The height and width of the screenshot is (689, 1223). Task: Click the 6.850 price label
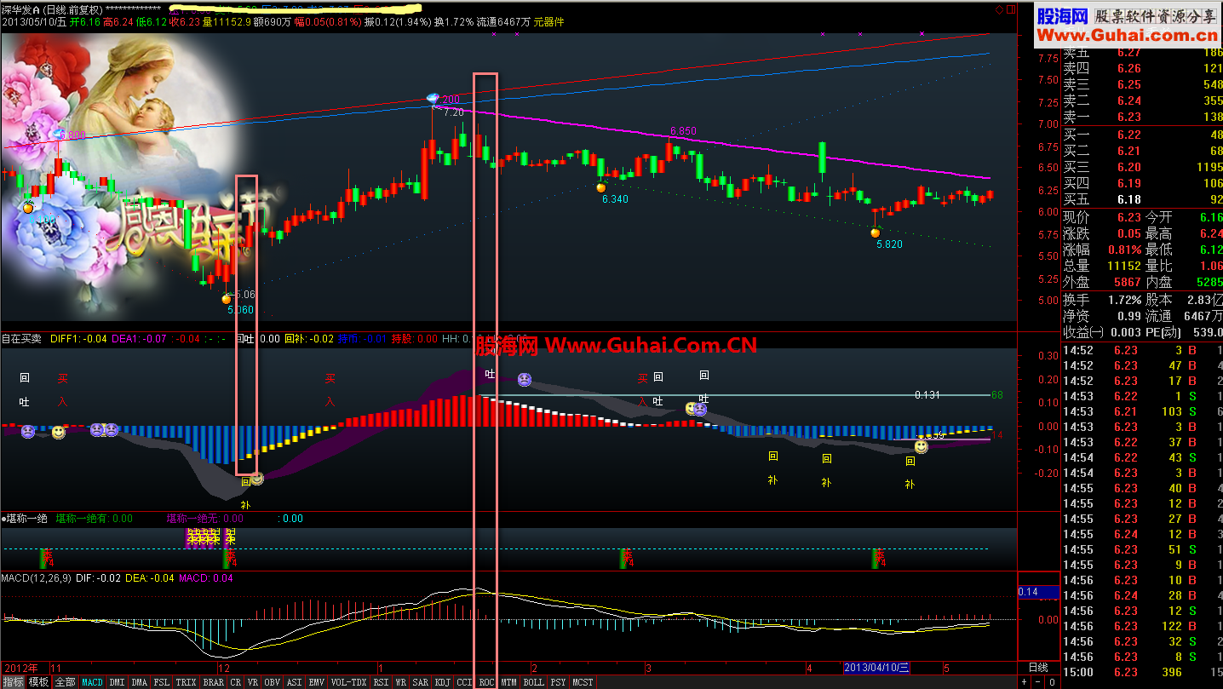[683, 131]
